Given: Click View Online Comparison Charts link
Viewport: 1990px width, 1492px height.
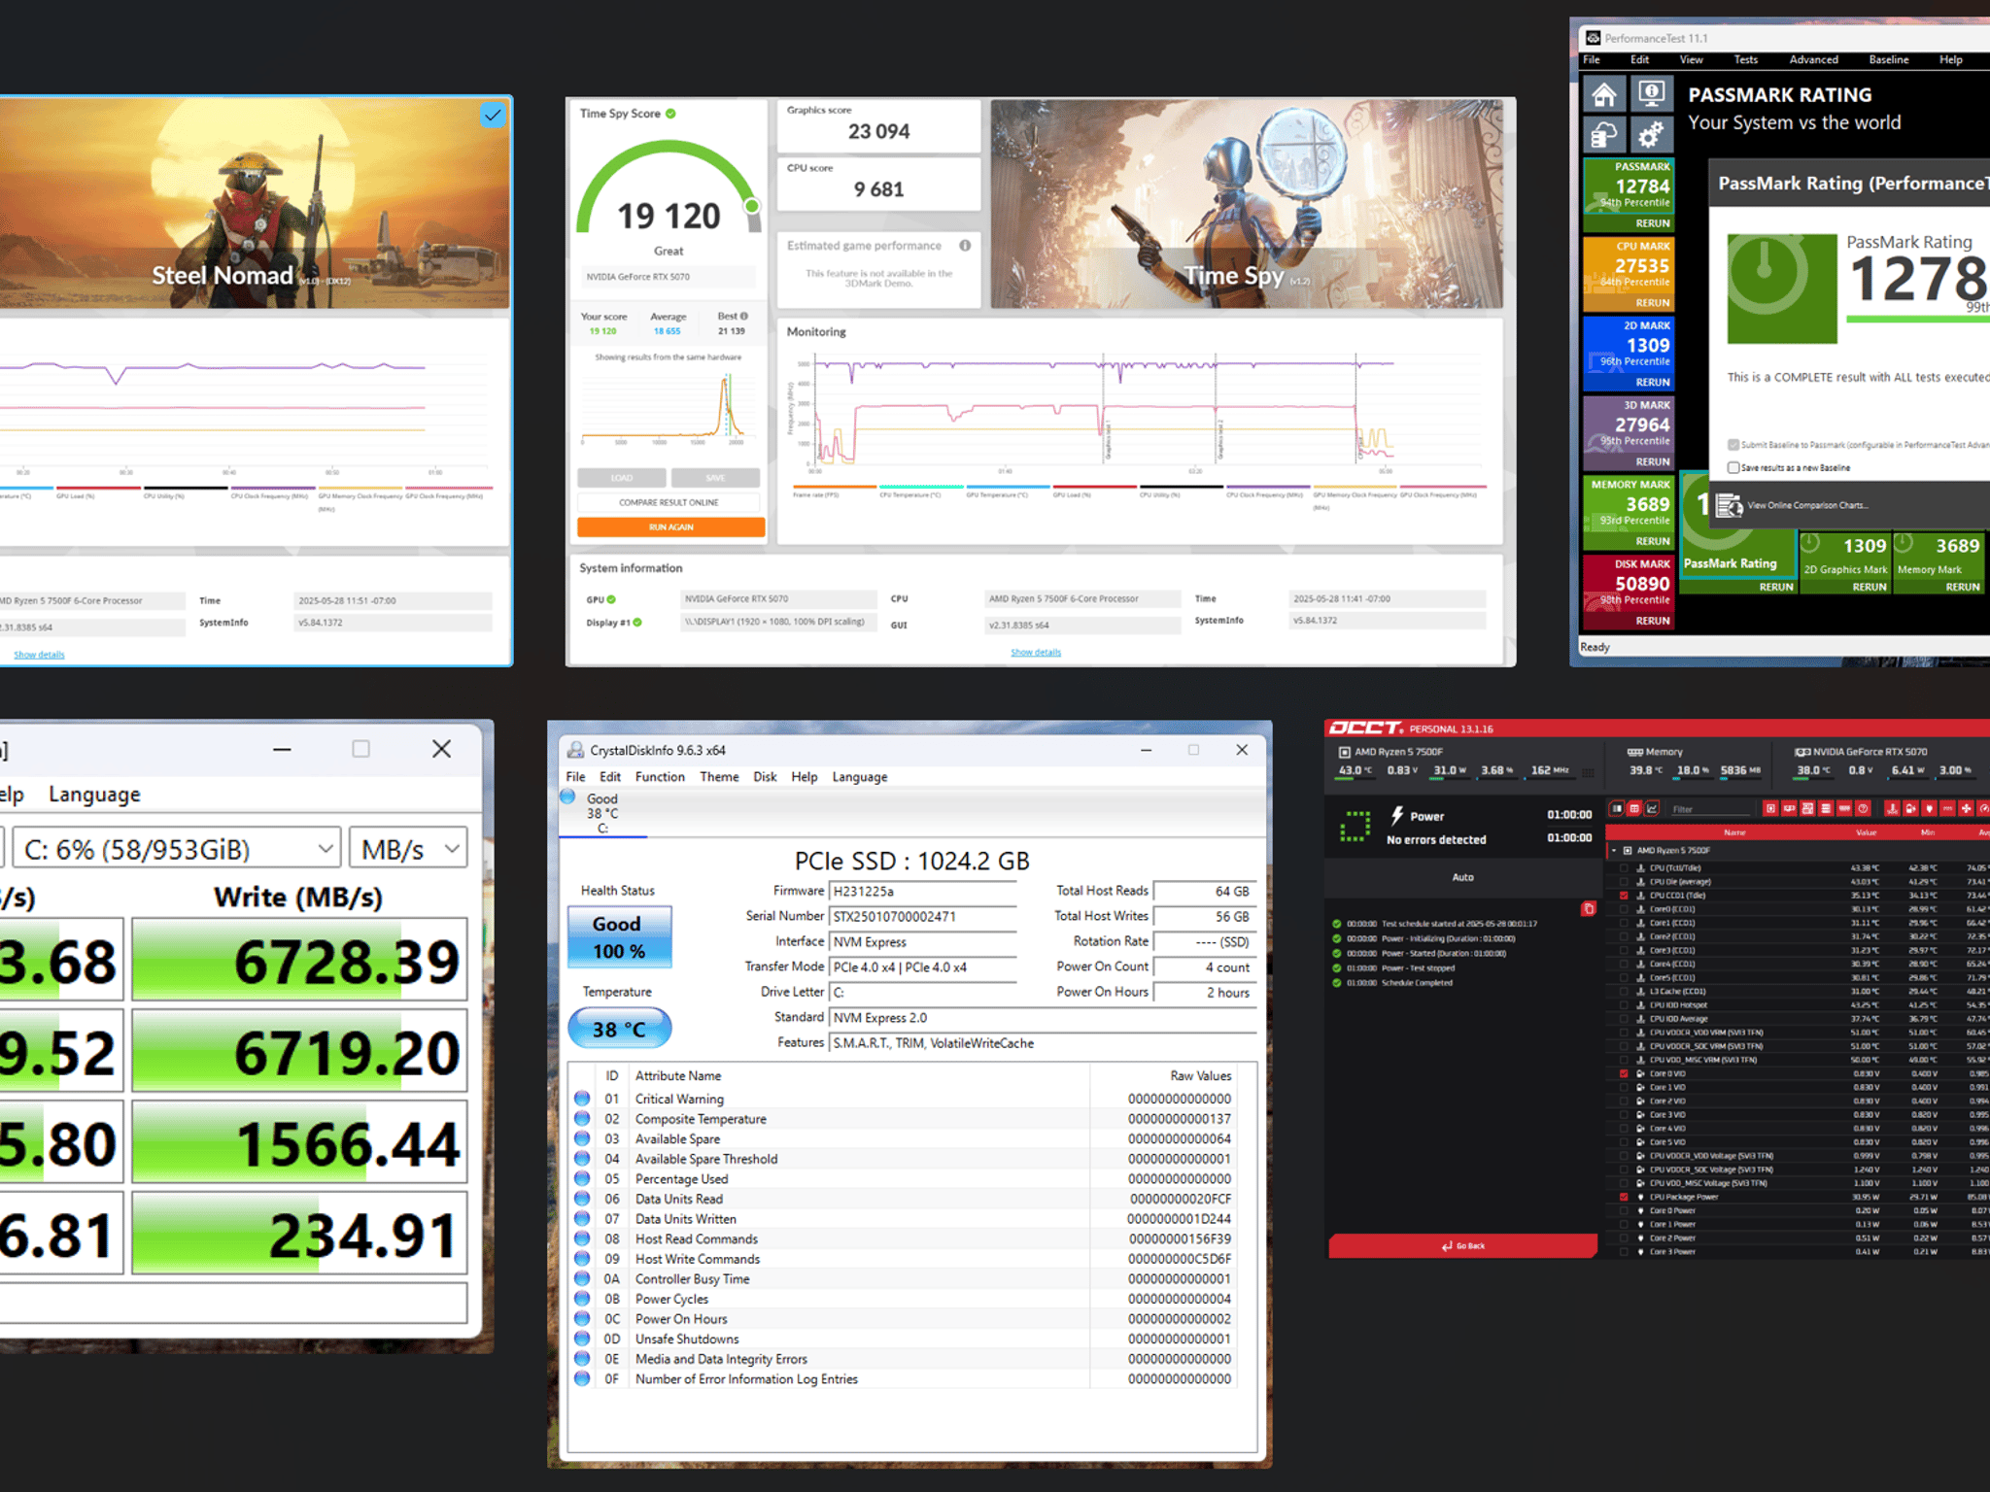Looking at the screenshot, I should tap(1807, 505).
